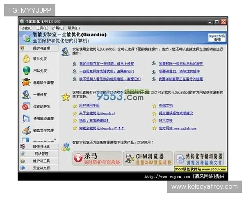Image resolution: width=246 pixels, height=197 pixels.
Task: Open the 工具(T) menu
Action: (42, 28)
